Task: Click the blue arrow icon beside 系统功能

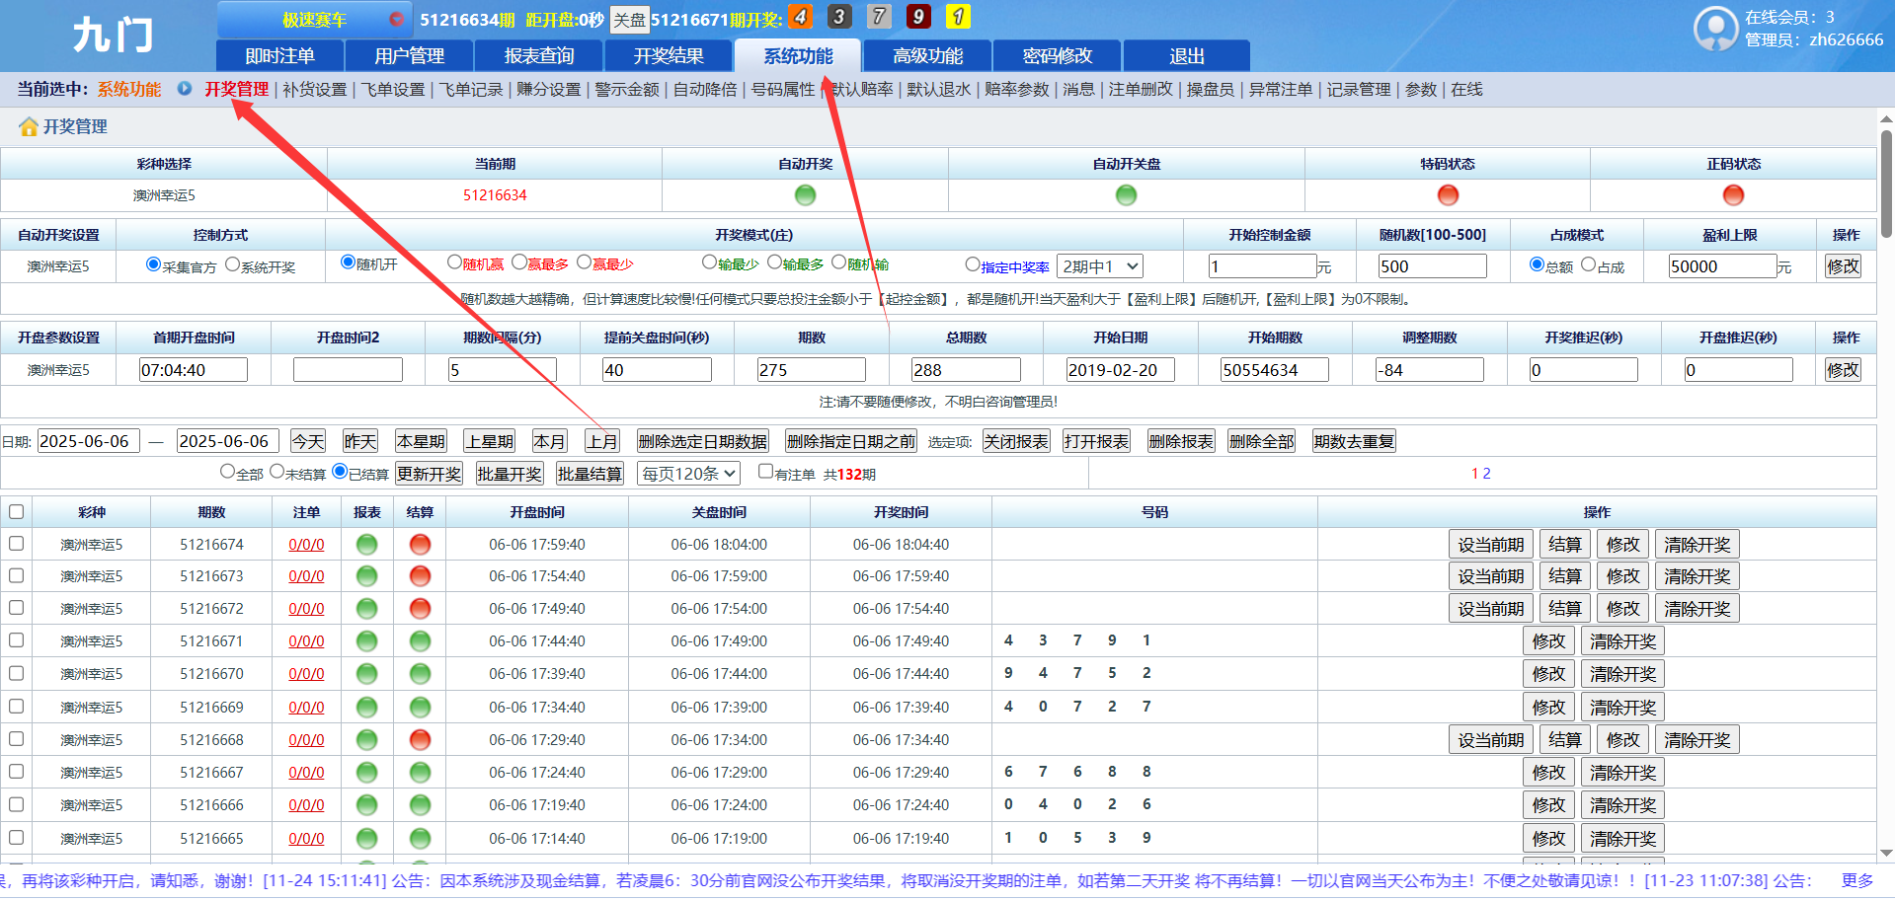Action: pyautogui.click(x=185, y=89)
